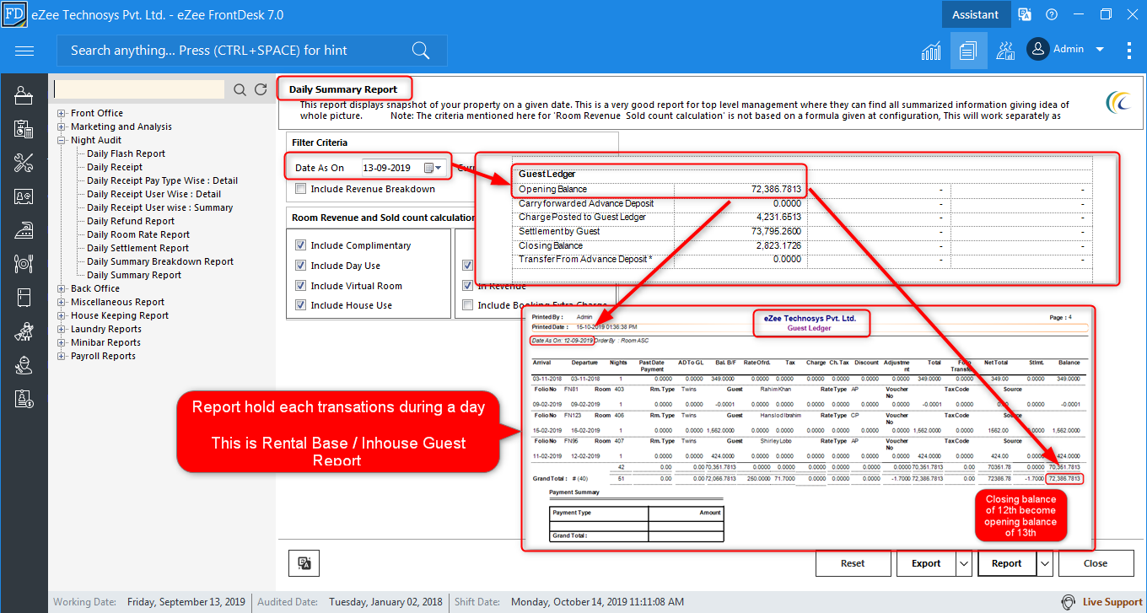Screen dimensions: 1147x613
Task: Expand the Back Office tree node
Action: 62,288
